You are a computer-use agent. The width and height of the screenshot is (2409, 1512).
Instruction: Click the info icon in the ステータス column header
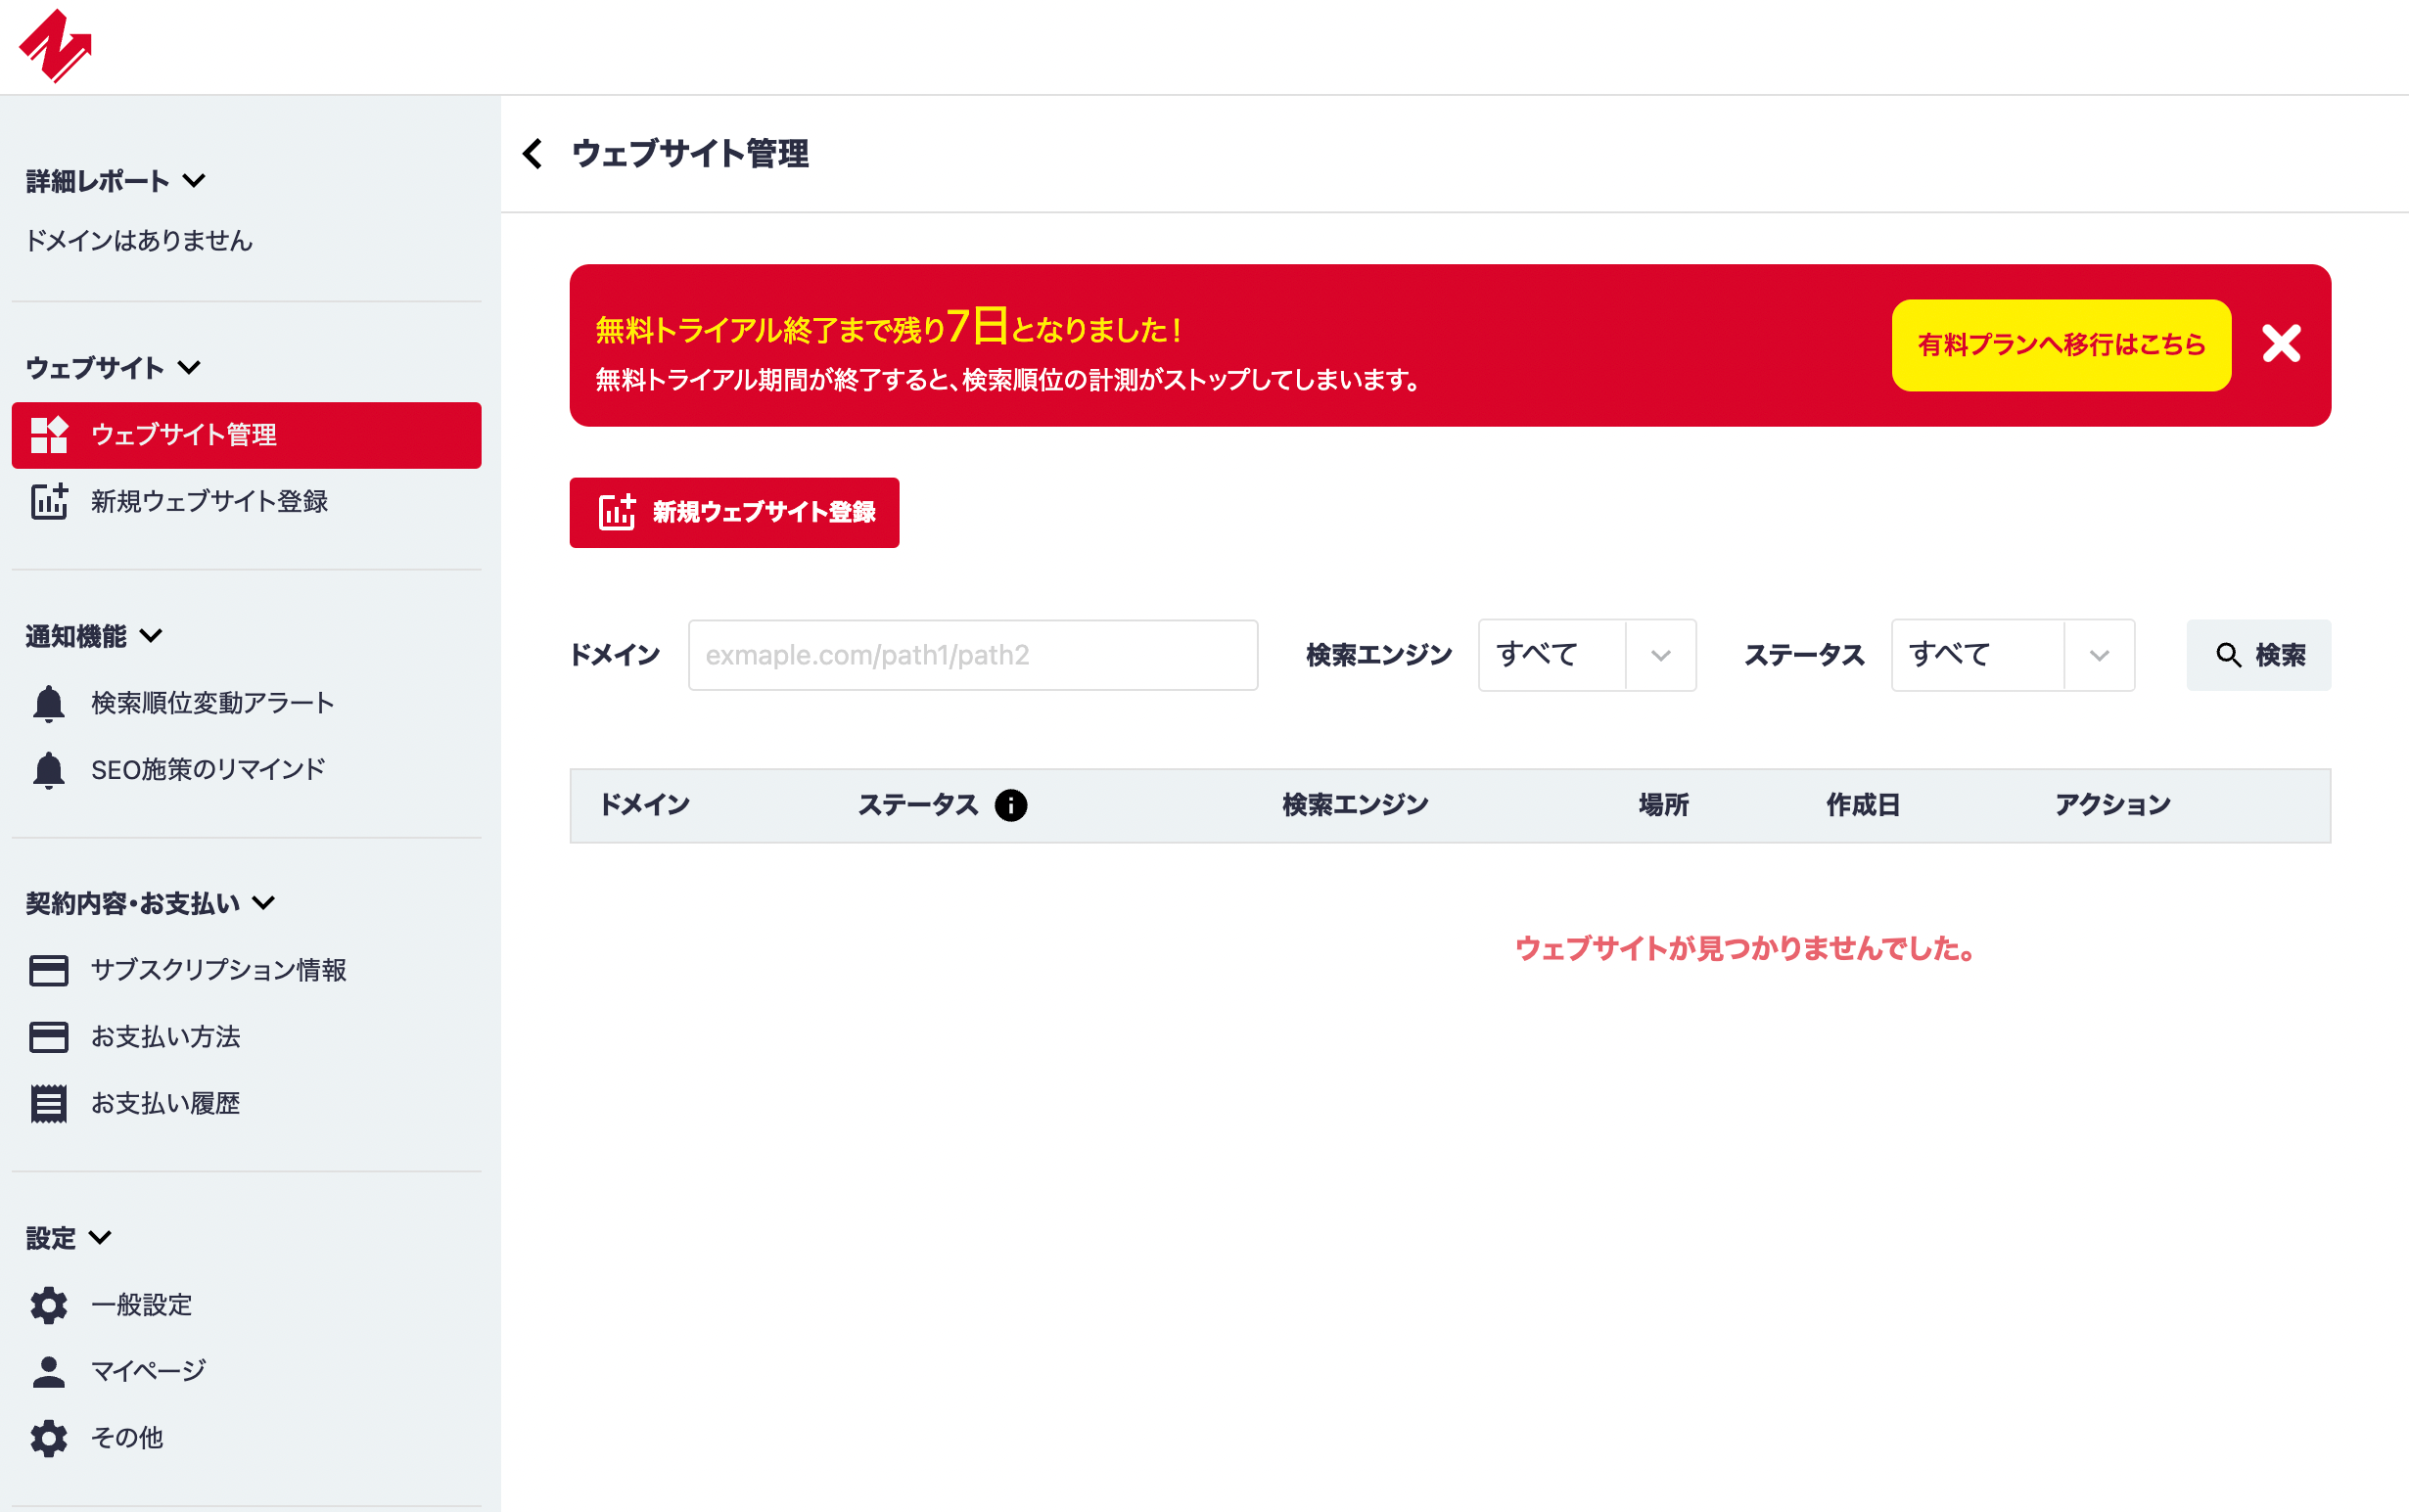[1013, 805]
